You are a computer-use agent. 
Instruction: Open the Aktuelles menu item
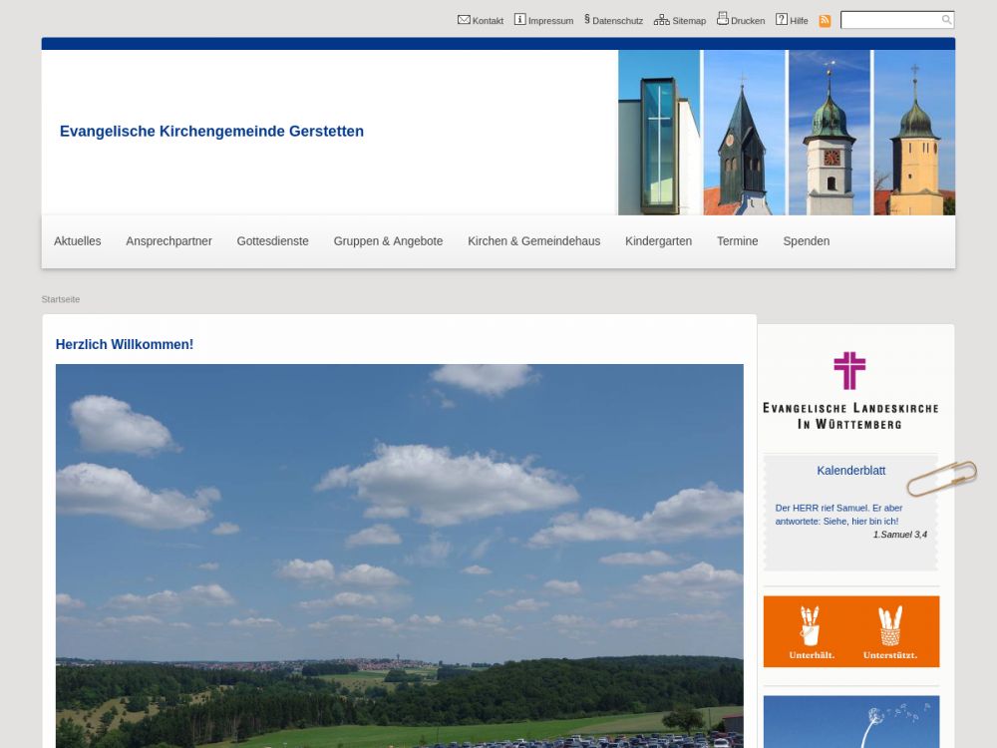(78, 241)
